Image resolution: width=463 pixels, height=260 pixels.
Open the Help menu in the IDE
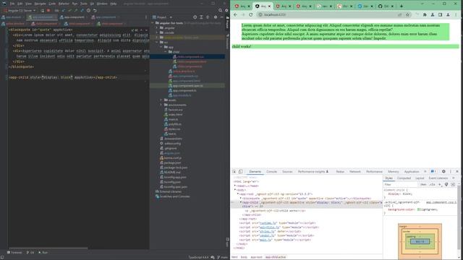[114, 4]
